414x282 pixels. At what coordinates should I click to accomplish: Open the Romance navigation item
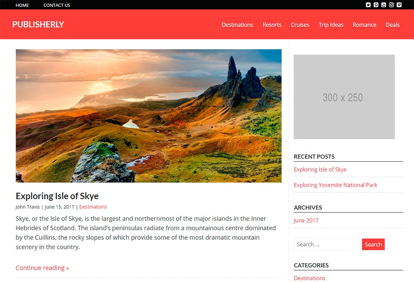[364, 24]
